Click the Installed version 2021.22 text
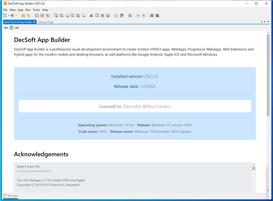This screenshot has width=273, height=201. (135, 77)
